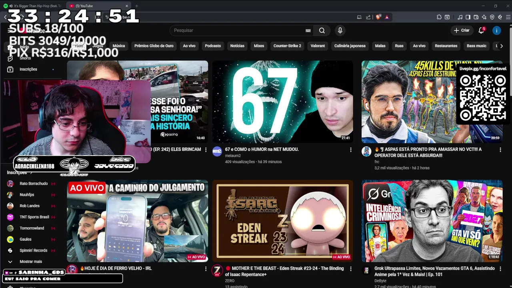This screenshot has width=512, height=288.
Task: Open YouTube notifications bell
Action: pyautogui.click(x=481, y=30)
